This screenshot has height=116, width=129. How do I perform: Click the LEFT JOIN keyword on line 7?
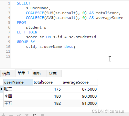pos(27,32)
